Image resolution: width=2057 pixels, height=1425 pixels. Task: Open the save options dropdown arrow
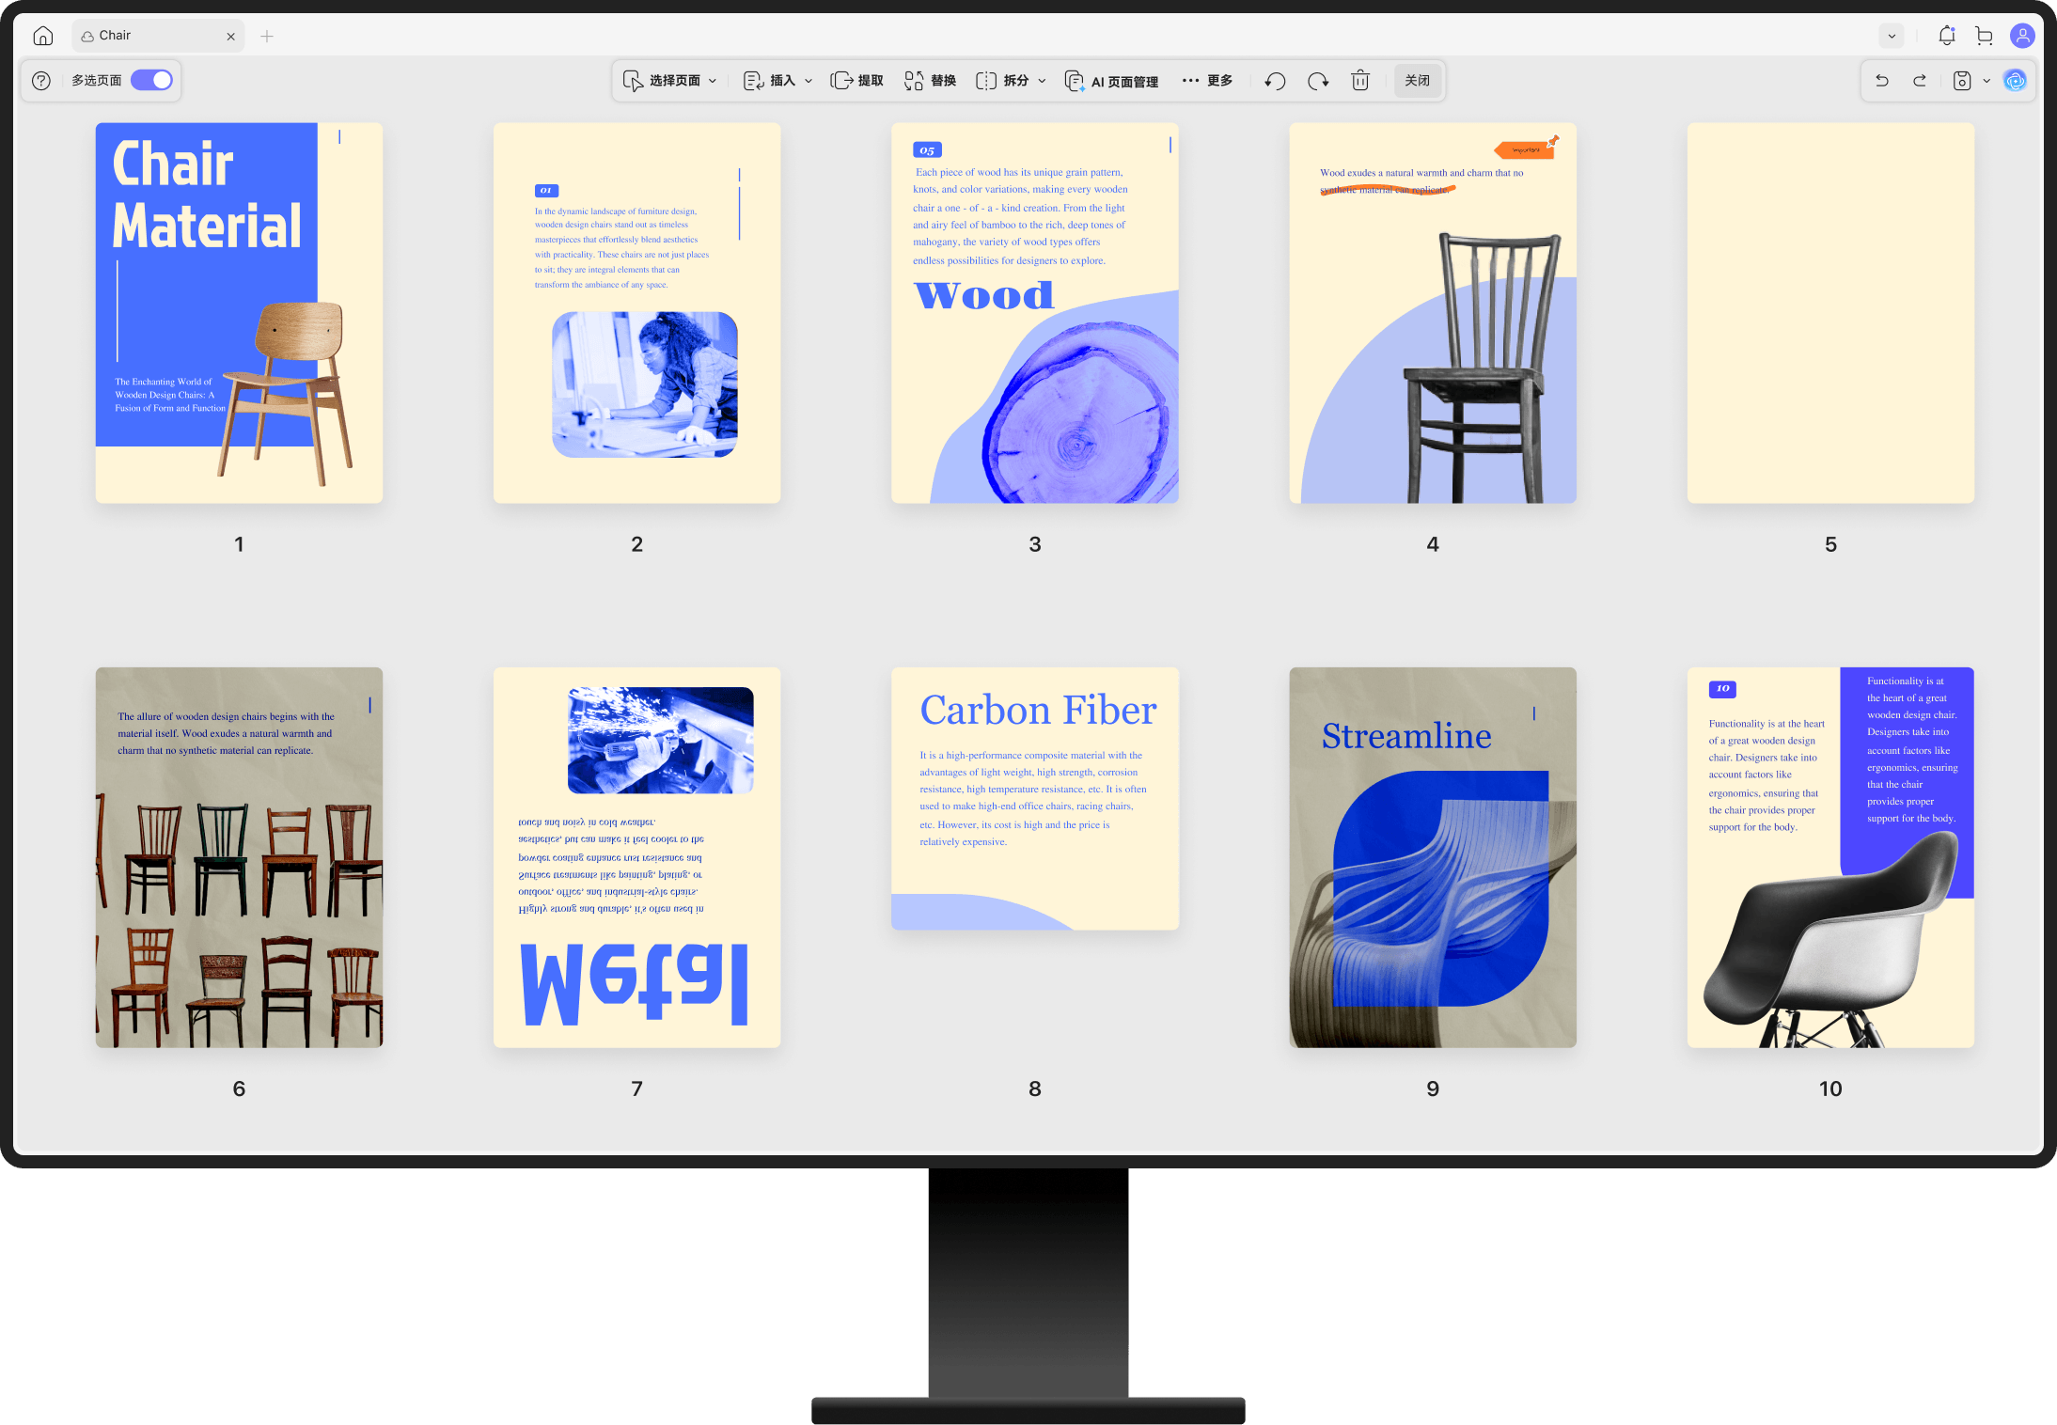click(1986, 81)
